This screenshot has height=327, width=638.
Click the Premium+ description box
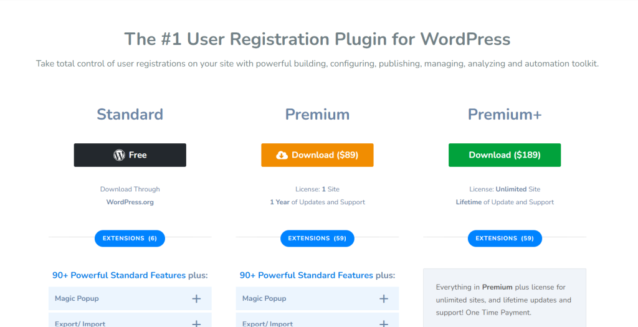pos(505,299)
